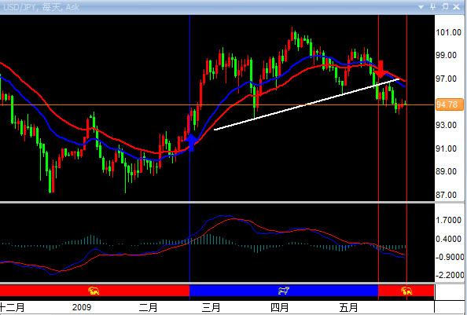Click the blue up-arrow buy signal
Viewport: 467px width, 315px height.
click(x=192, y=142)
